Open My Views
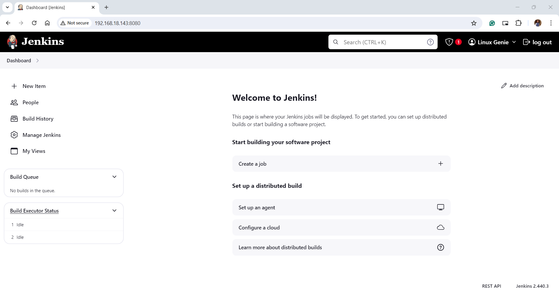 tap(34, 151)
